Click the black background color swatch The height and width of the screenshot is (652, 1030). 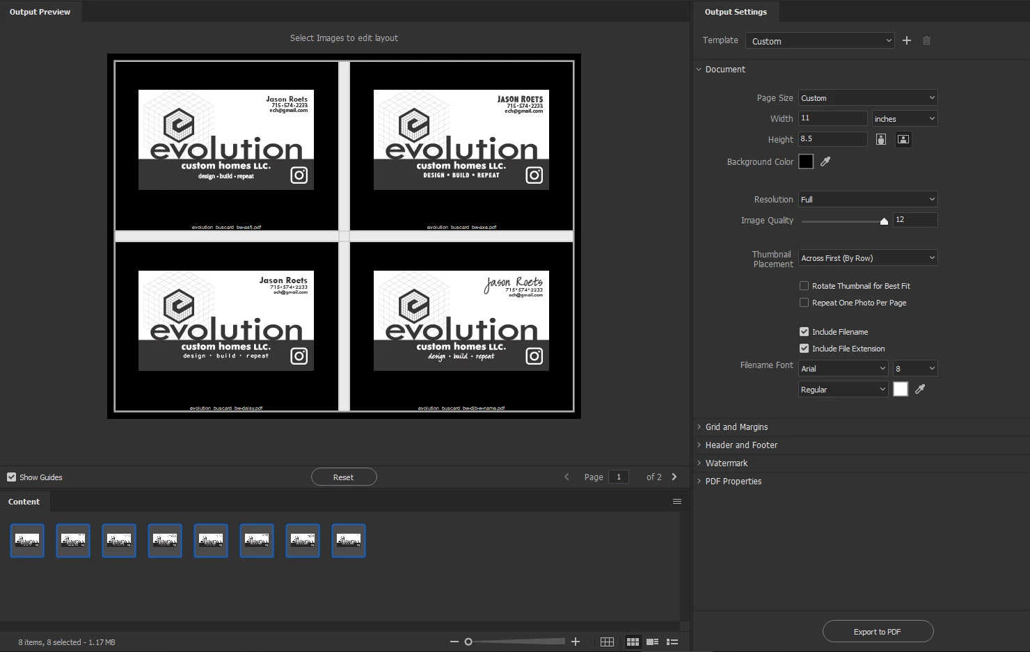click(x=806, y=161)
